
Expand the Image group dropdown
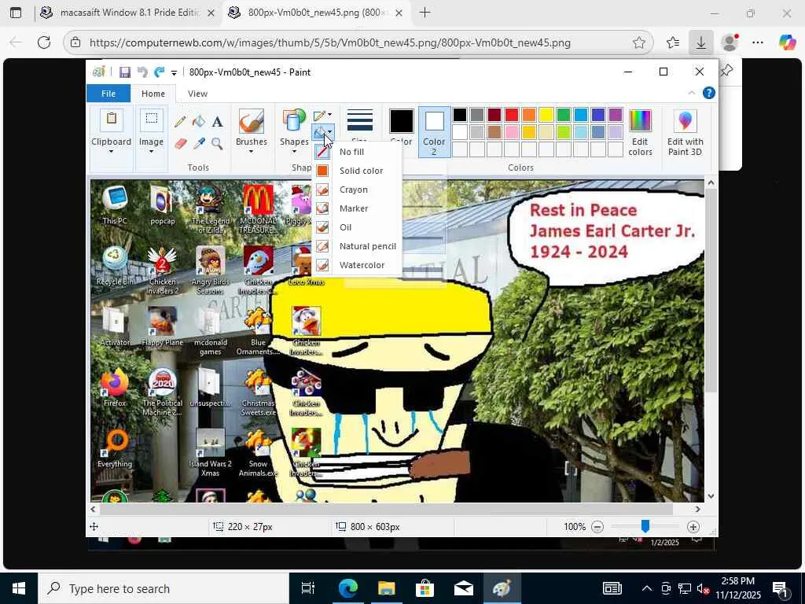point(151,152)
